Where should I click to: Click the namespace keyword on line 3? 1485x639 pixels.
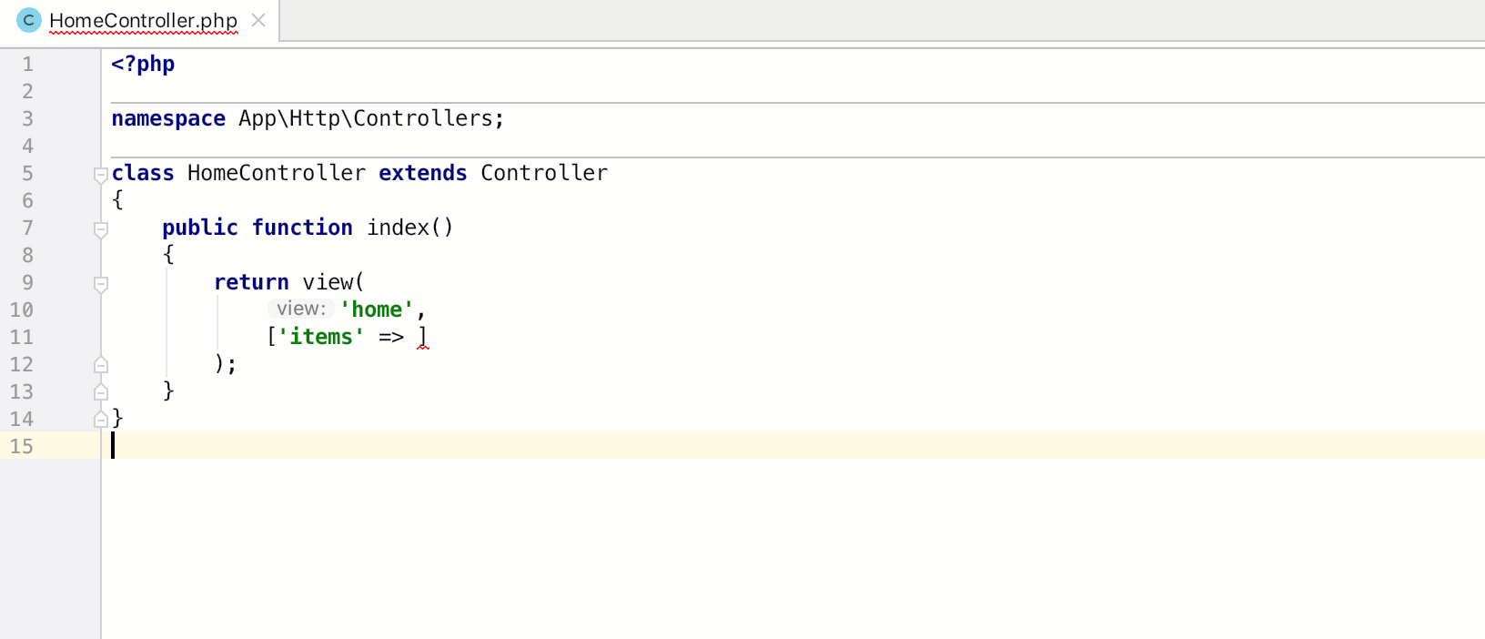(168, 118)
